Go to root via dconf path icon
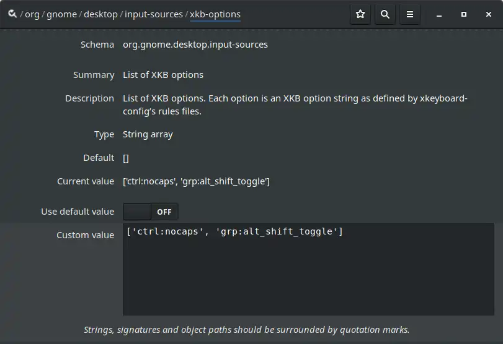 [x=12, y=14]
